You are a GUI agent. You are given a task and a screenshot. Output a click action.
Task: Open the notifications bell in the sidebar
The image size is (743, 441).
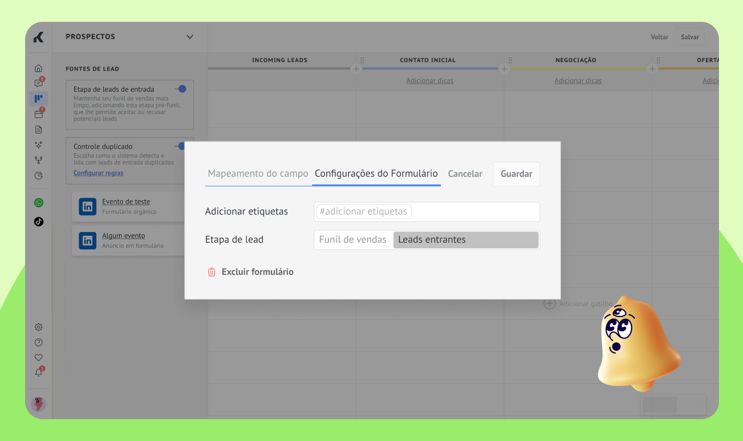tap(38, 373)
